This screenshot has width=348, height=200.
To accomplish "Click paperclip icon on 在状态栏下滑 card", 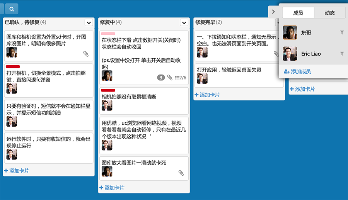I will (x=170, y=78).
